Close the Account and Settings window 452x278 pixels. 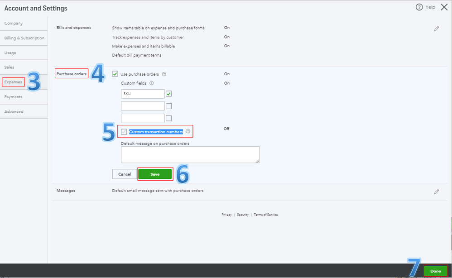coord(444,7)
